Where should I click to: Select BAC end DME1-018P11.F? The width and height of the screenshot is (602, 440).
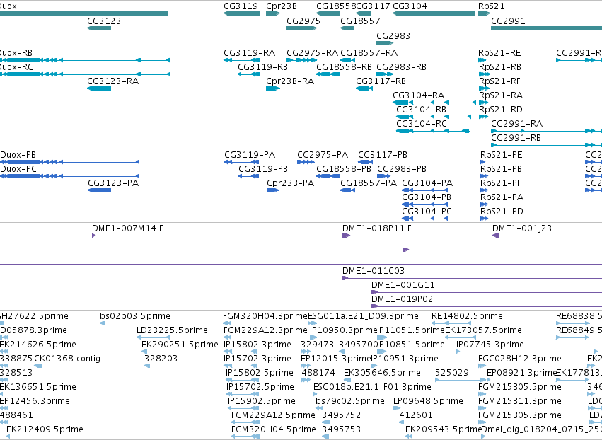376,228
